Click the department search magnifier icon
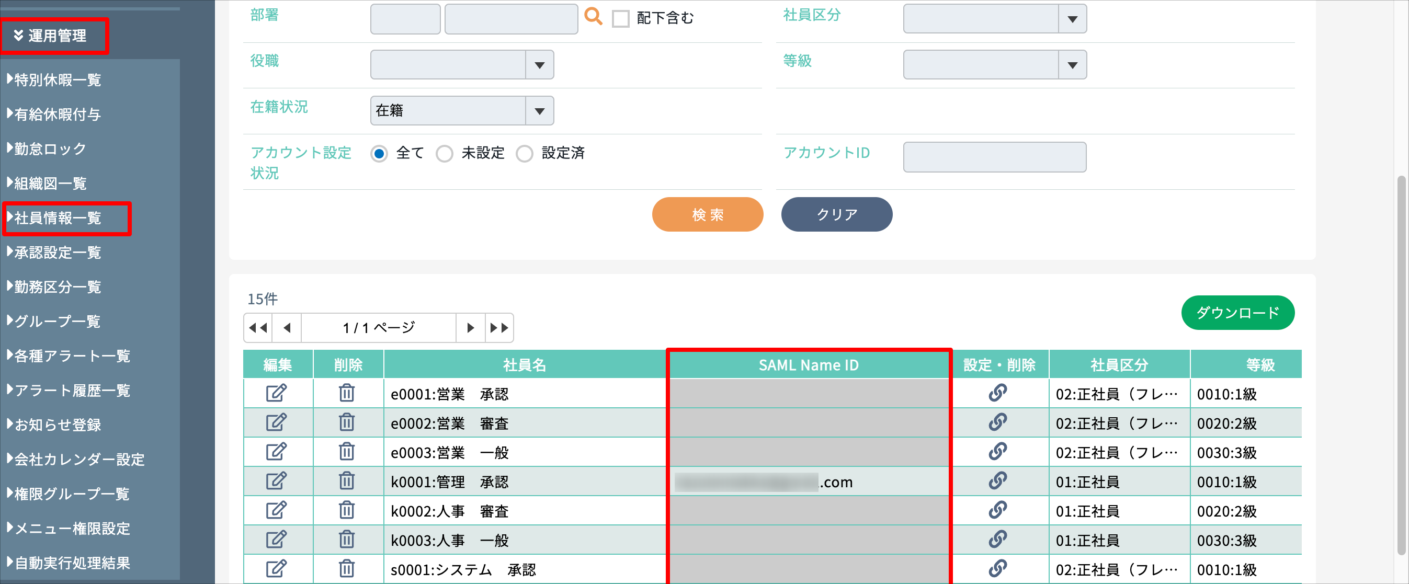Image resolution: width=1409 pixels, height=584 pixels. [593, 17]
